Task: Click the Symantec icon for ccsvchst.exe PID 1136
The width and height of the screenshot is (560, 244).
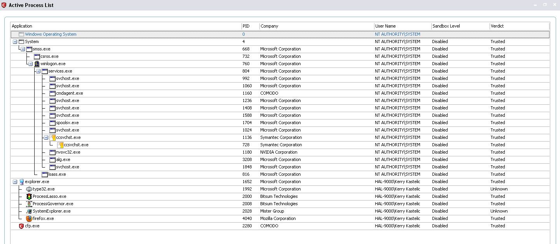Action: (x=52, y=137)
